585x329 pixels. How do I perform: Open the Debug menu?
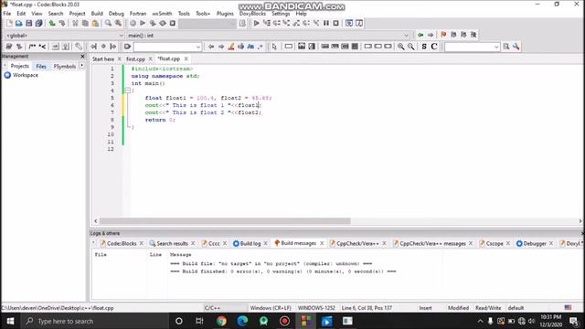[x=116, y=14]
